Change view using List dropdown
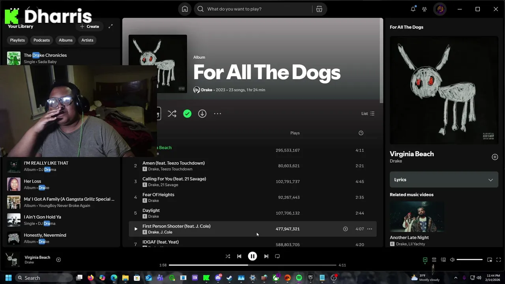Image resolution: width=505 pixels, height=284 pixels. pyautogui.click(x=368, y=114)
